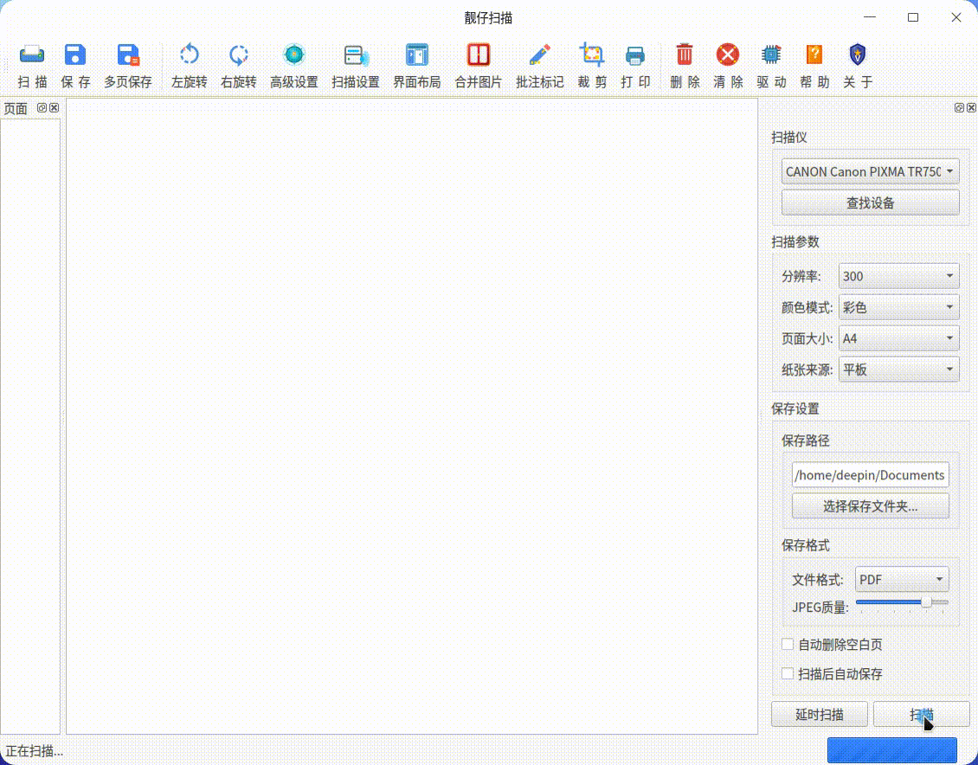Click the 扫描参数 section label
978x765 pixels.
(x=795, y=241)
